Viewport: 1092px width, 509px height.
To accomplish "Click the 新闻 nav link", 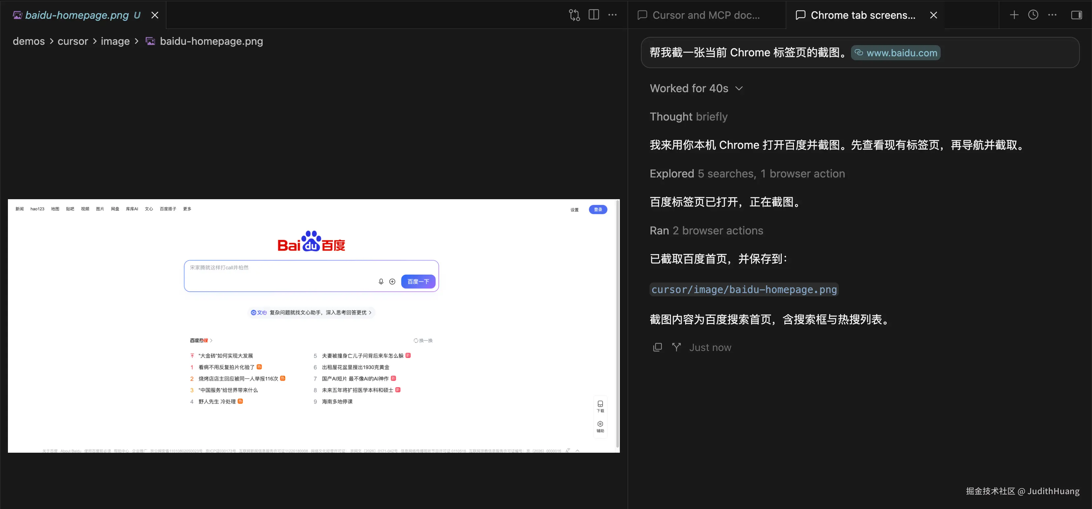I will (x=19, y=209).
